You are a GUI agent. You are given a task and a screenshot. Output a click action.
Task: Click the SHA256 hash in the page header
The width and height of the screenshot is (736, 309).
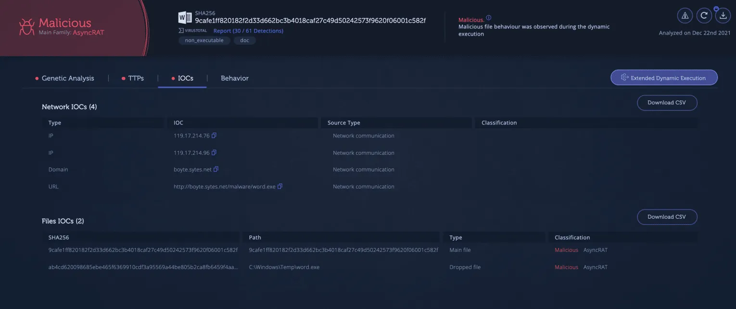click(310, 21)
